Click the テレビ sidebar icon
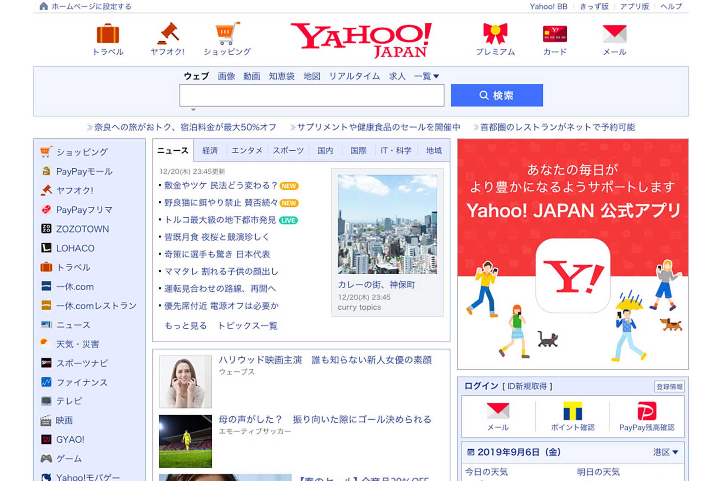 [x=46, y=401]
